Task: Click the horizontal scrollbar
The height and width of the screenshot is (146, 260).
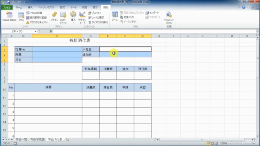Action: (x=201, y=140)
